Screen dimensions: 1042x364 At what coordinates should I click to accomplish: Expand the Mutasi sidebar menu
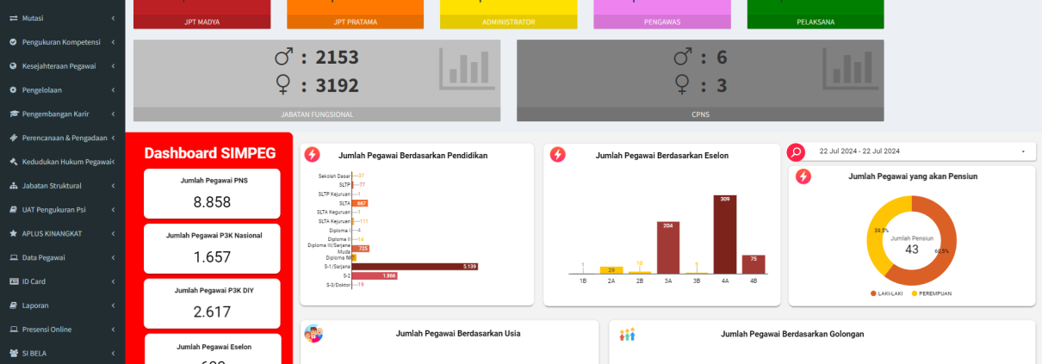62,17
